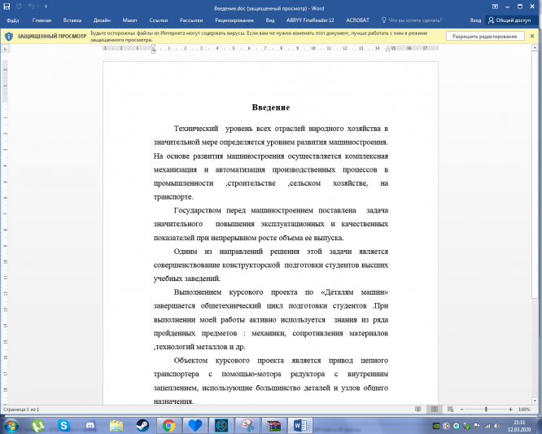Click the Word icon in the taskbar
Viewport: 542px width, 434px height.
point(300,425)
